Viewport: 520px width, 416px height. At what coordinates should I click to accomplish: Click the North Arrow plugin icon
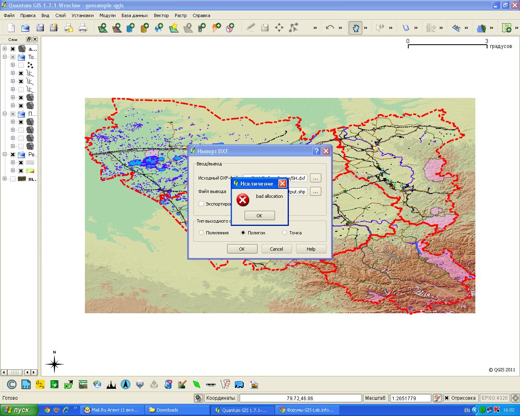coord(126,384)
